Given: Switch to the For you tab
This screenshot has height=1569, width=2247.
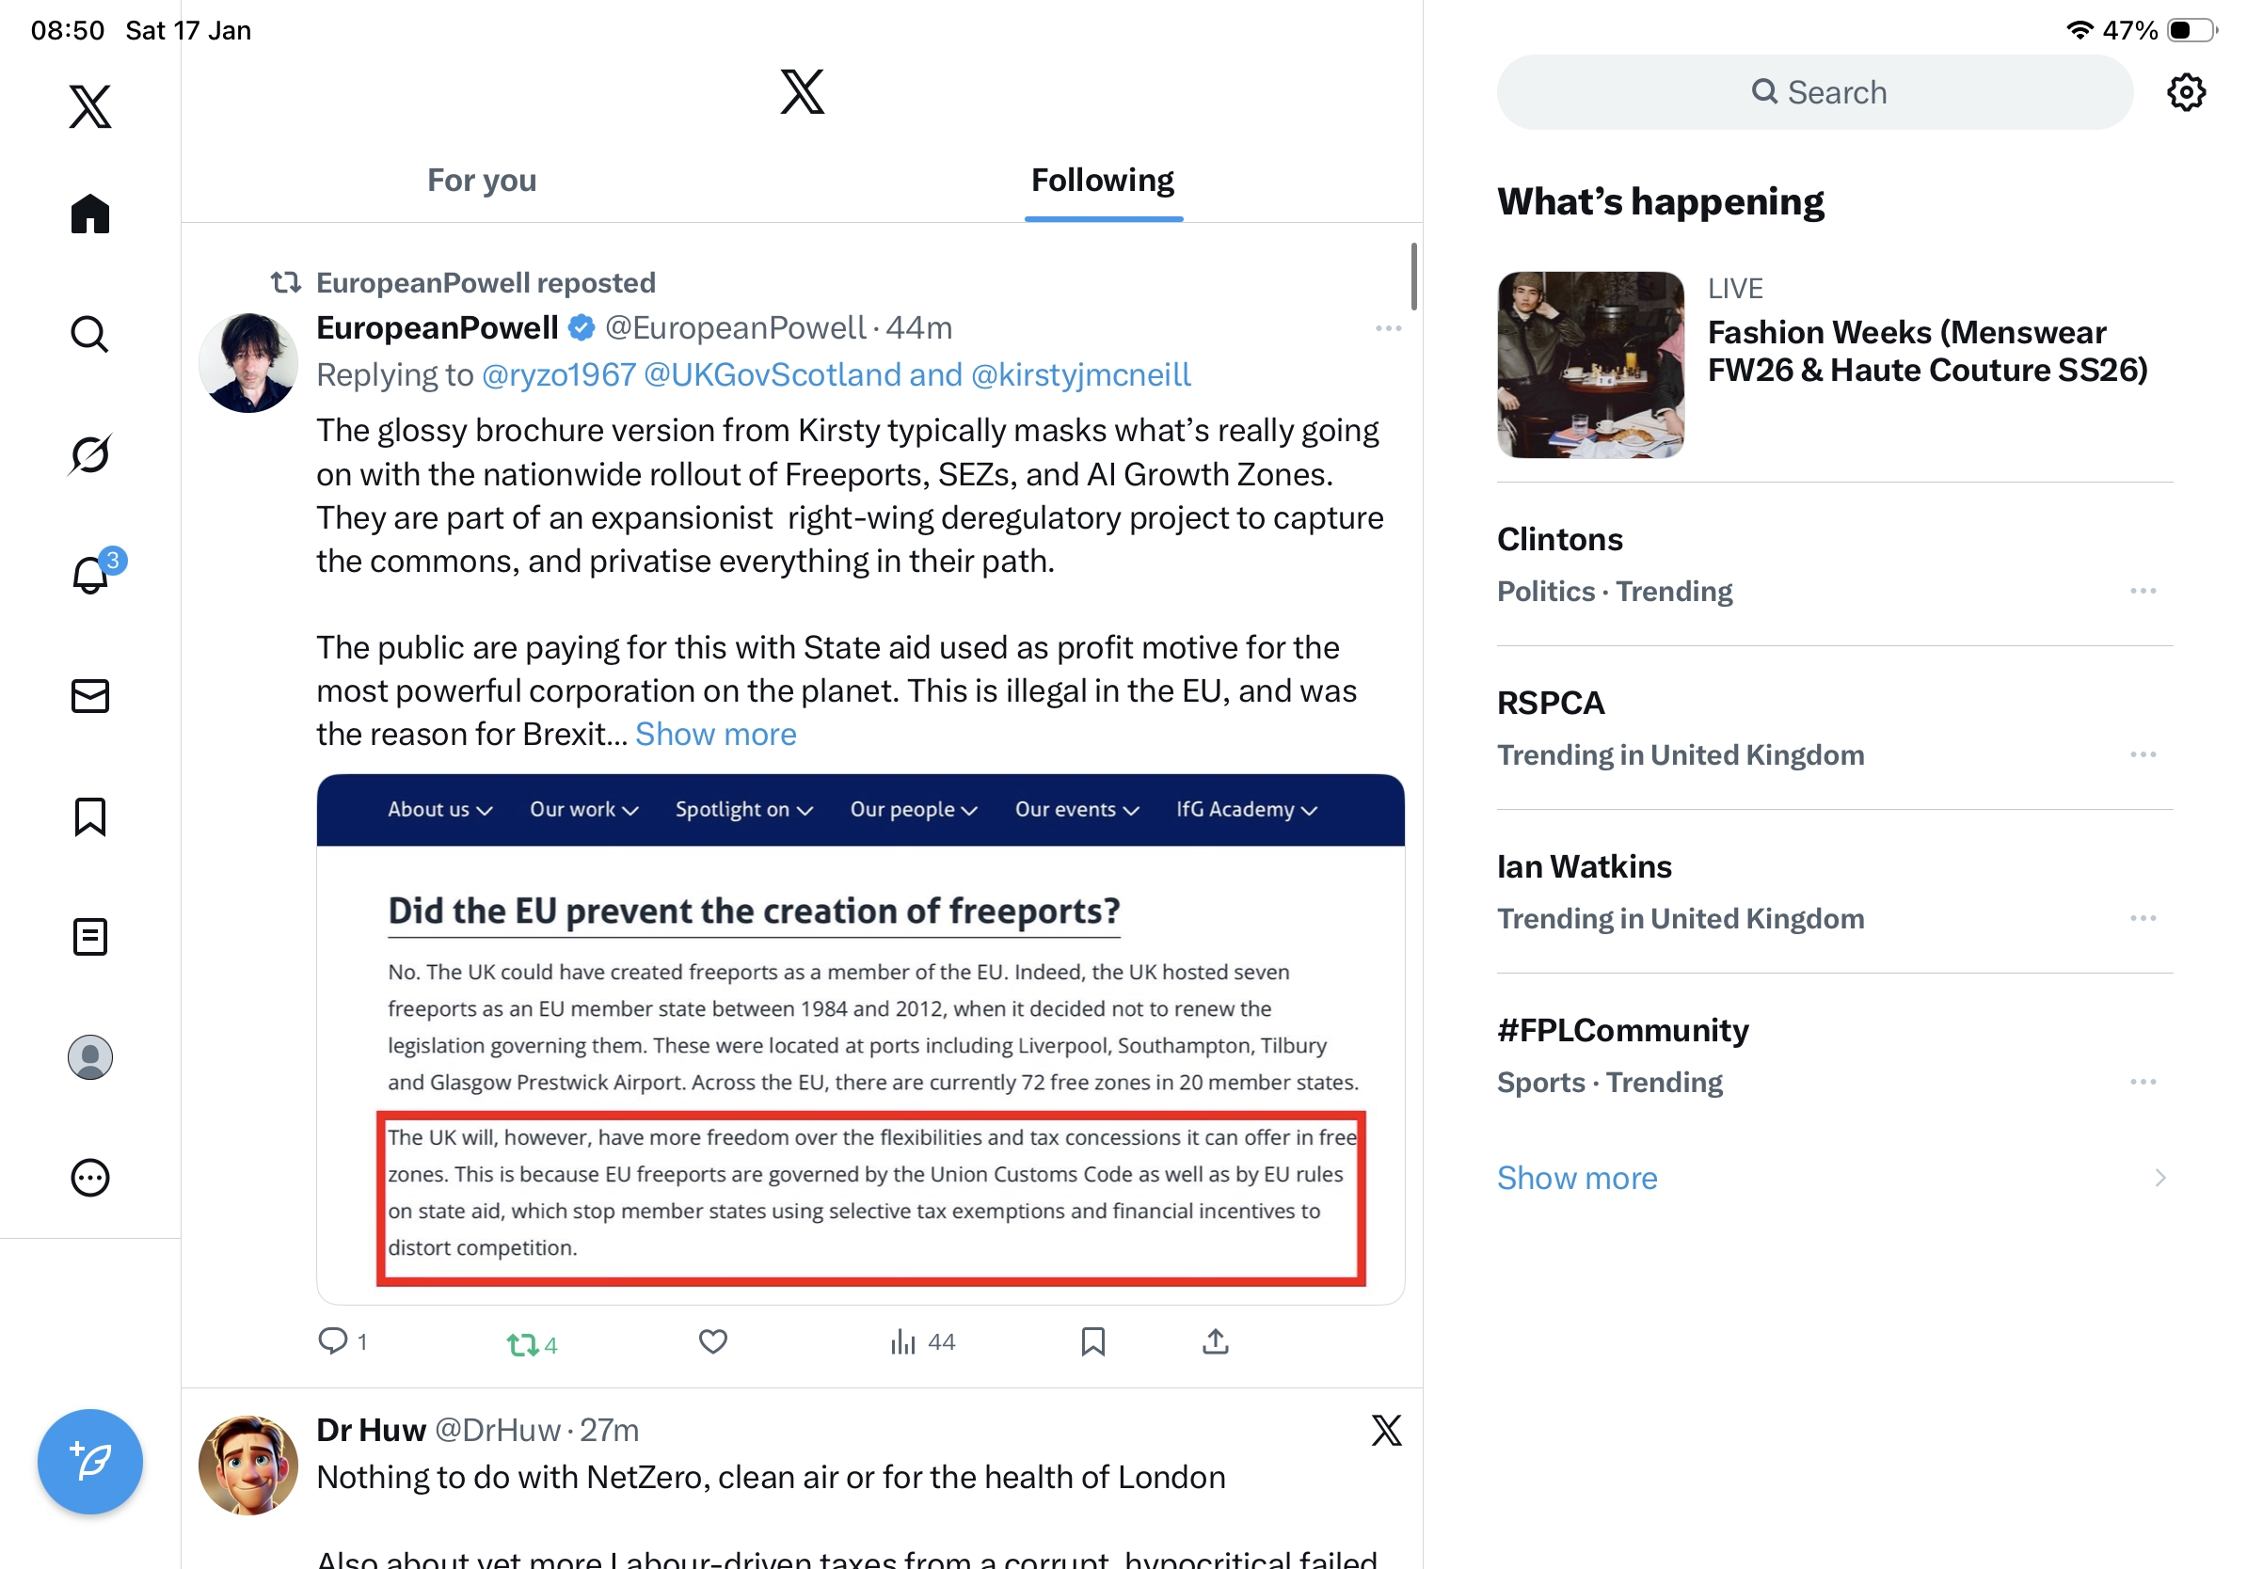Looking at the screenshot, I should pos(482,180).
